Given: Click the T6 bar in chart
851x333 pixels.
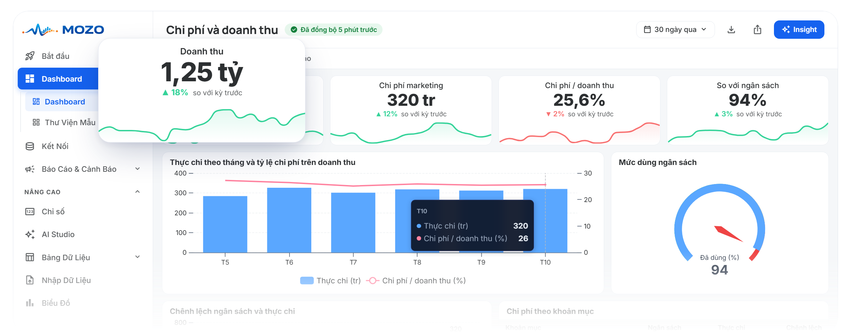Looking at the screenshot, I should (x=289, y=220).
